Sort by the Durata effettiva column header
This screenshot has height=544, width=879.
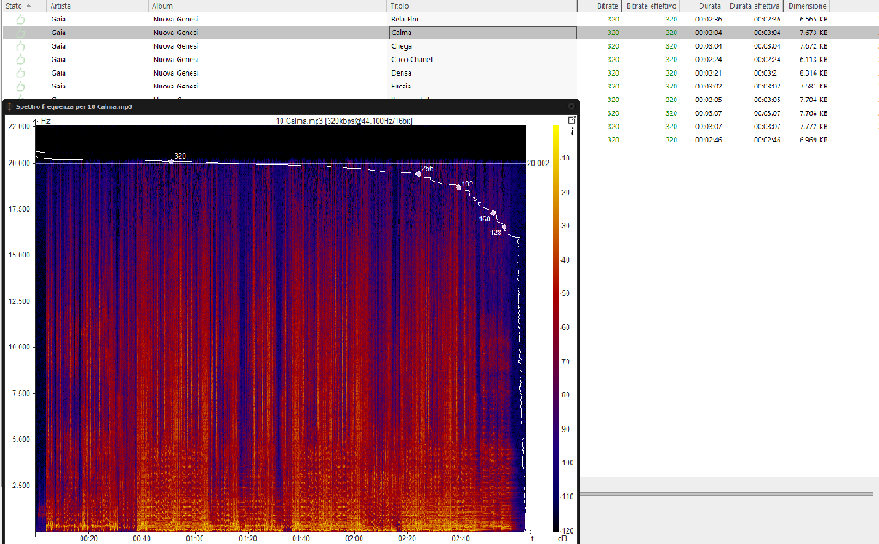754,6
